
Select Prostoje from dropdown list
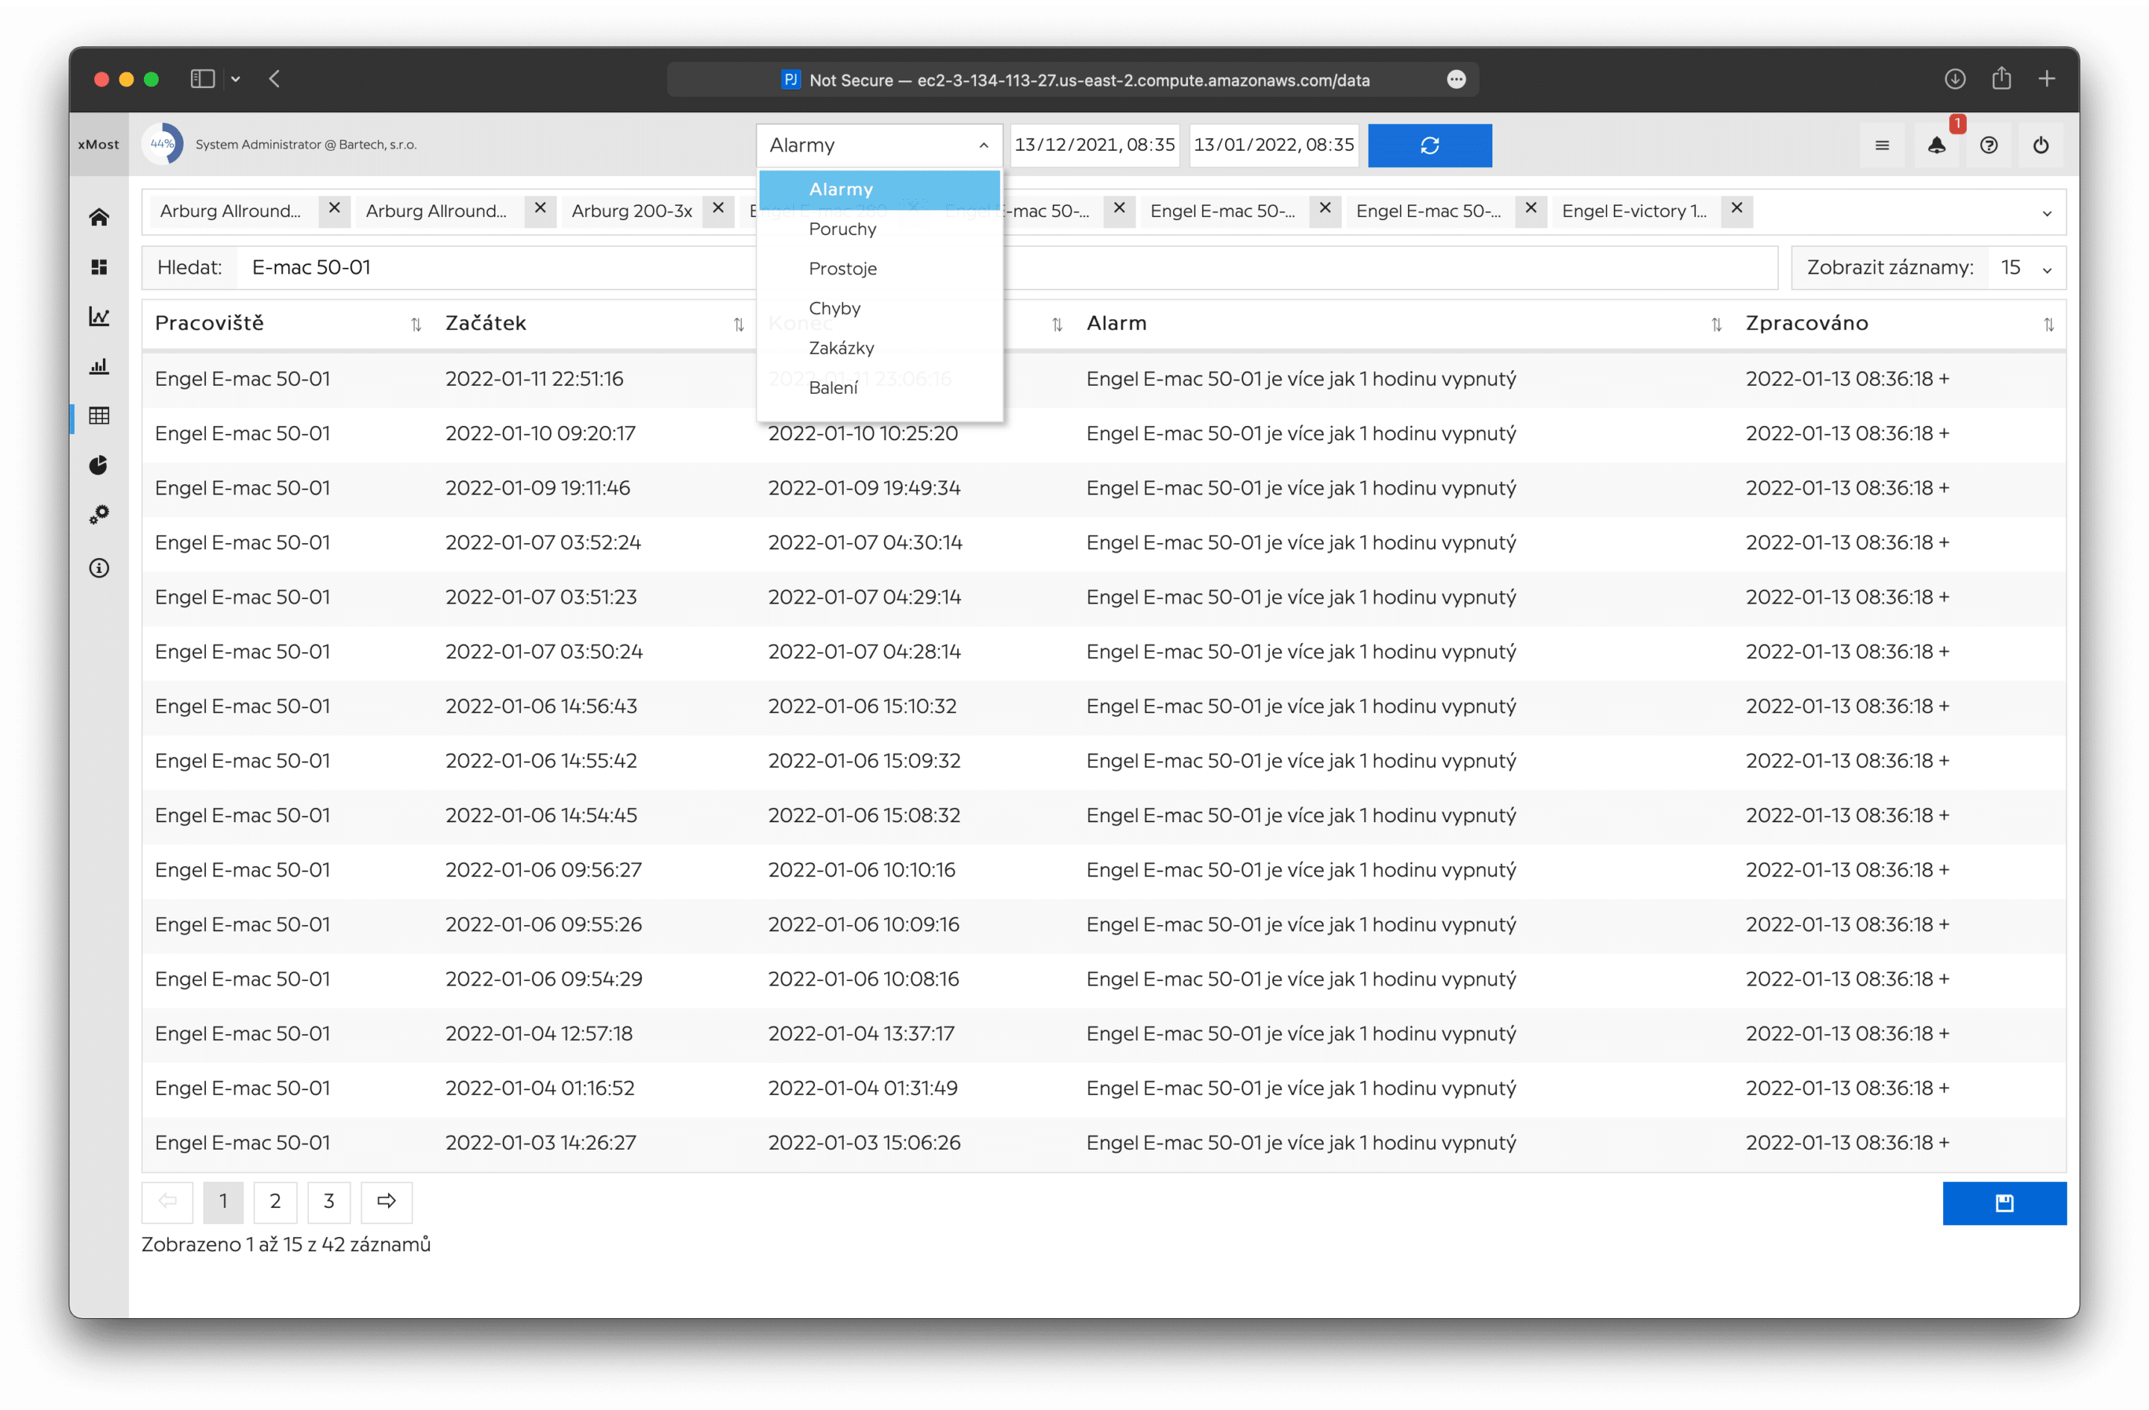coord(880,269)
